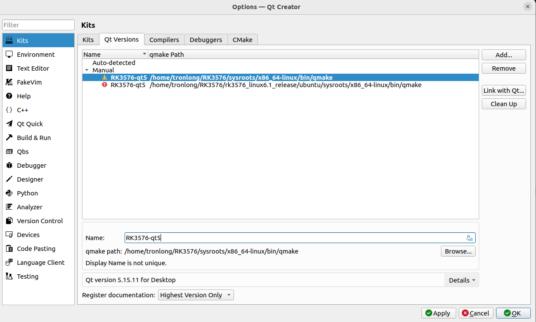Open Text Editor settings icon

(9, 68)
